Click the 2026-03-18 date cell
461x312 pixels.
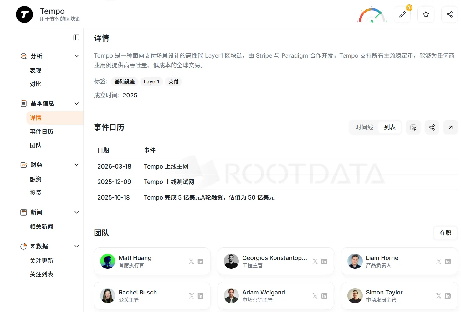114,166
